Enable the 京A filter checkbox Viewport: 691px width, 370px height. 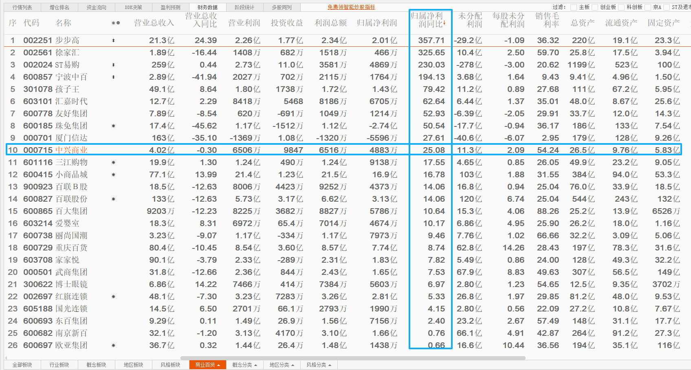click(648, 7)
